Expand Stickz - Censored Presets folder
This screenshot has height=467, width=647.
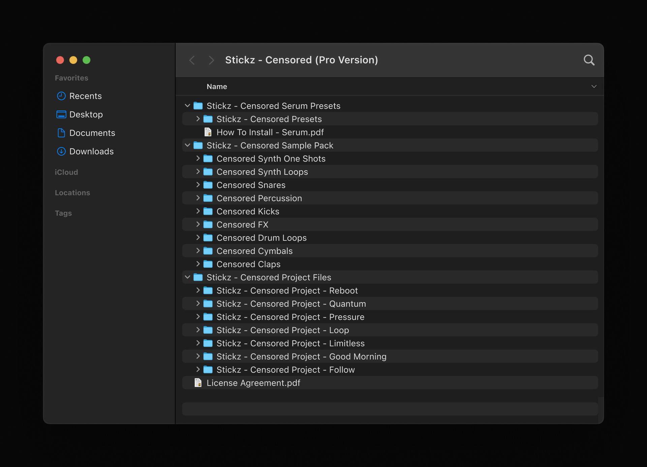click(x=198, y=119)
